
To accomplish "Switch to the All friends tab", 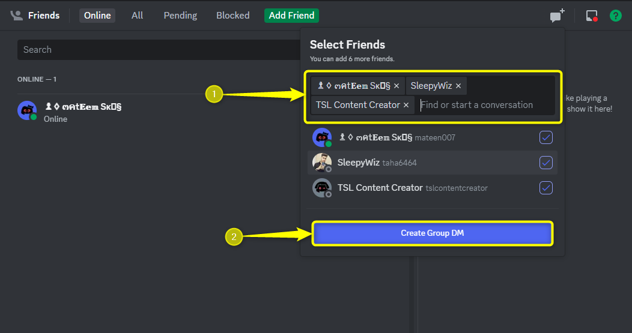I will [x=137, y=16].
